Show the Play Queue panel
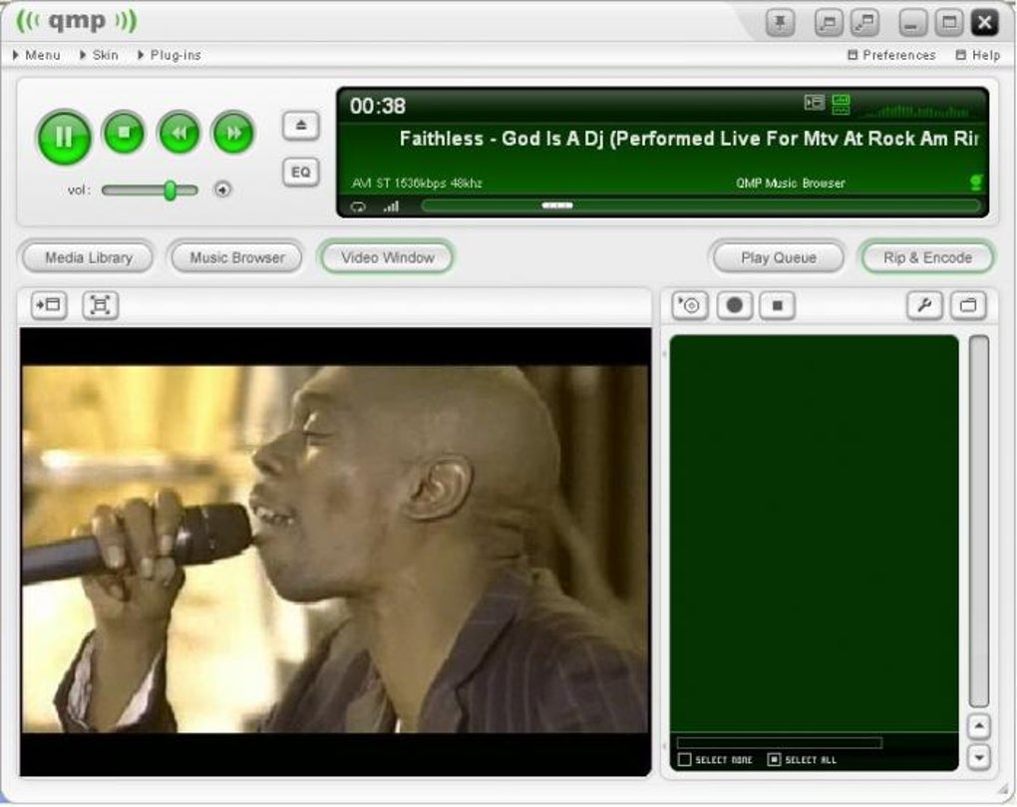This screenshot has height=807, width=1017. (779, 257)
